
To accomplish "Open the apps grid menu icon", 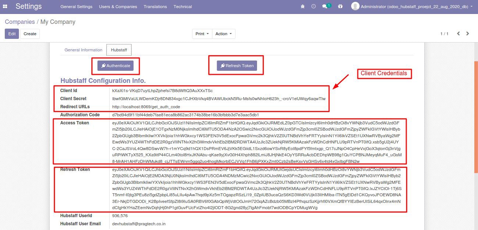I will coord(5,6).
